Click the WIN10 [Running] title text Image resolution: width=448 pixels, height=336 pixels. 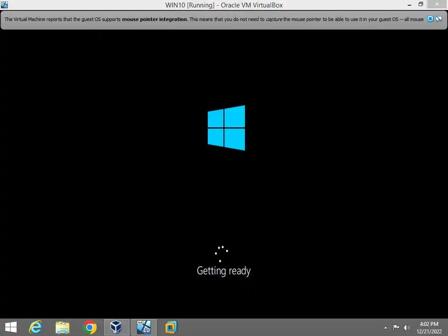point(224,5)
